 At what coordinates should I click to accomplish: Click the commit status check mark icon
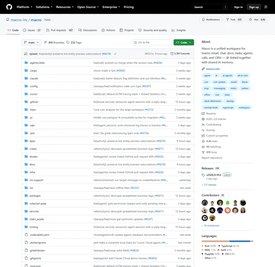(x=115, y=54)
